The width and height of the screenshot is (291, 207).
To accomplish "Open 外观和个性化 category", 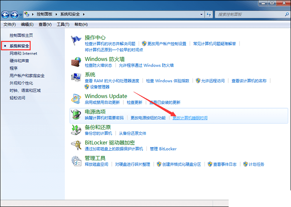I will click(x=21, y=83).
